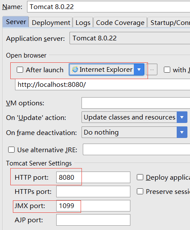The width and height of the screenshot is (190, 230).
Task: Switch to the Code Coverage tab
Action: click(120, 23)
